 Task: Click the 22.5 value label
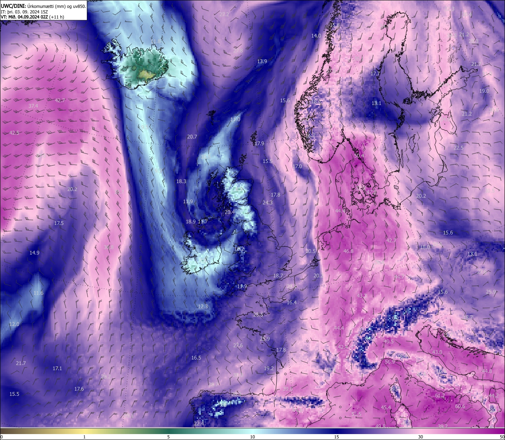click(458, 148)
